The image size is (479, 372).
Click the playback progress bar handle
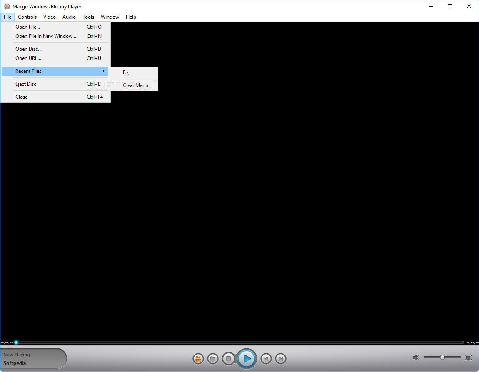tap(16, 342)
